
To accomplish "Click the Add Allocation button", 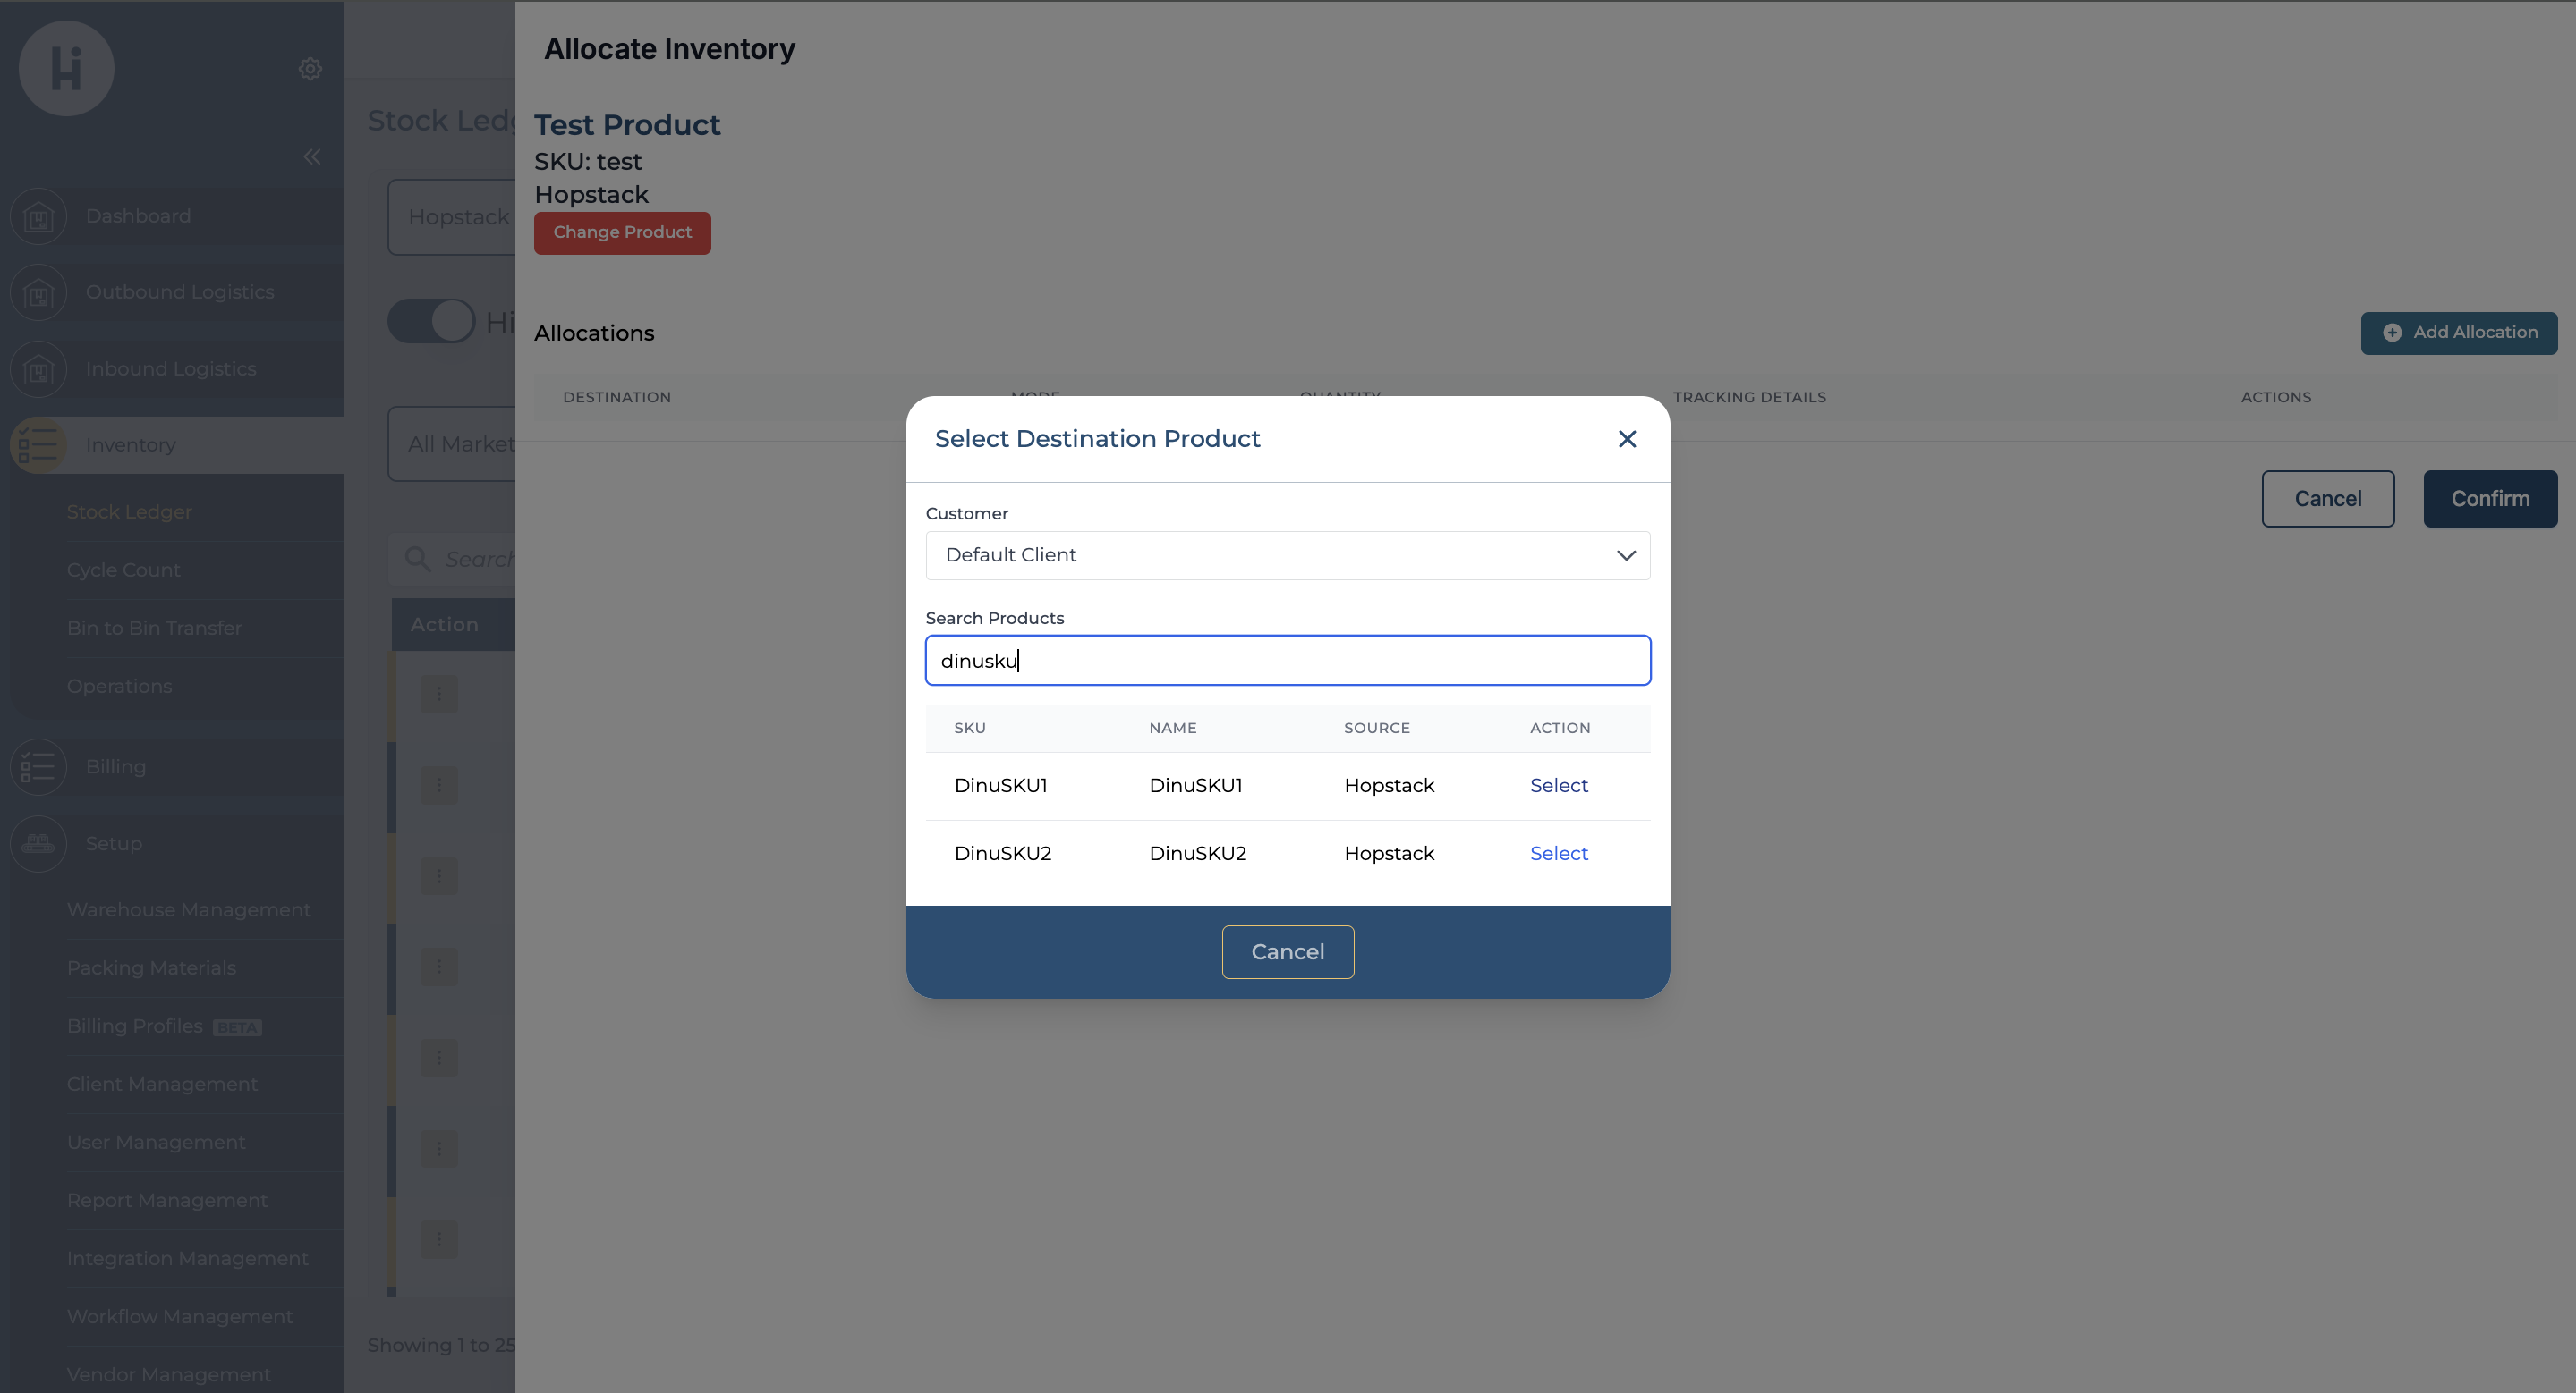I will (2458, 333).
